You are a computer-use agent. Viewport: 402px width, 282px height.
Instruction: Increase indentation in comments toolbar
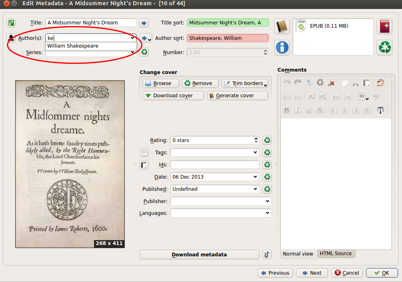tap(336, 97)
